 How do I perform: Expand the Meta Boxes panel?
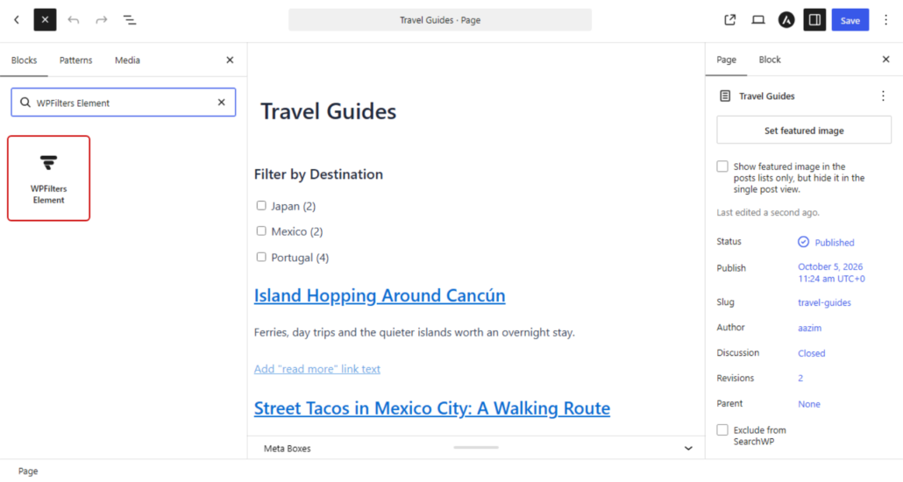coord(688,449)
